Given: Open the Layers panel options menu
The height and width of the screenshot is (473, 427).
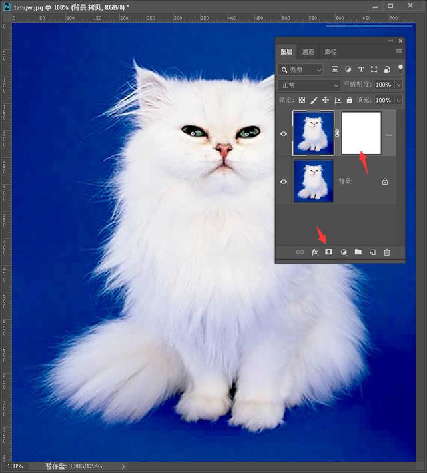Looking at the screenshot, I should point(399,51).
